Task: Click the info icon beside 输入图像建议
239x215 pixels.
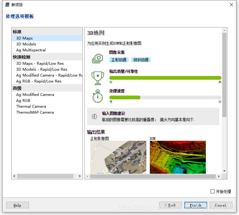Action: click(94, 116)
